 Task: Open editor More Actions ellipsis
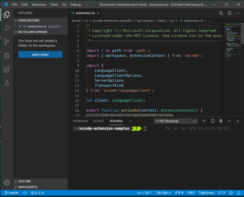coord(238,13)
